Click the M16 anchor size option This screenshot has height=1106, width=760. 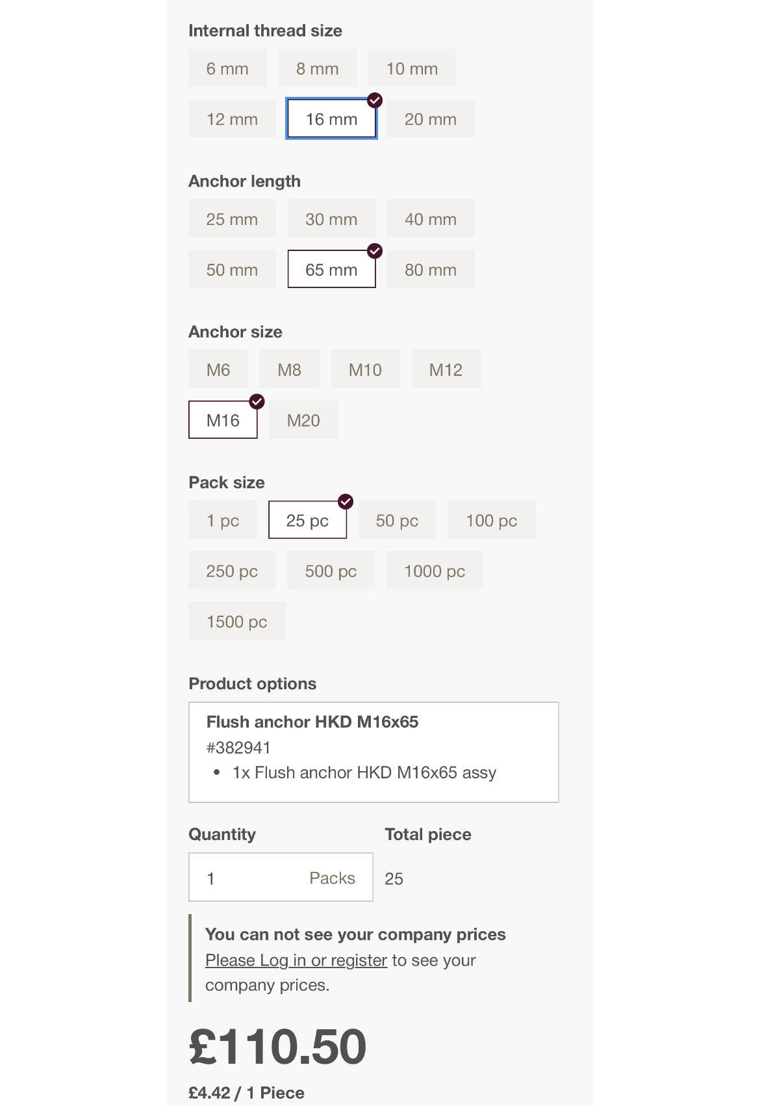(x=223, y=421)
